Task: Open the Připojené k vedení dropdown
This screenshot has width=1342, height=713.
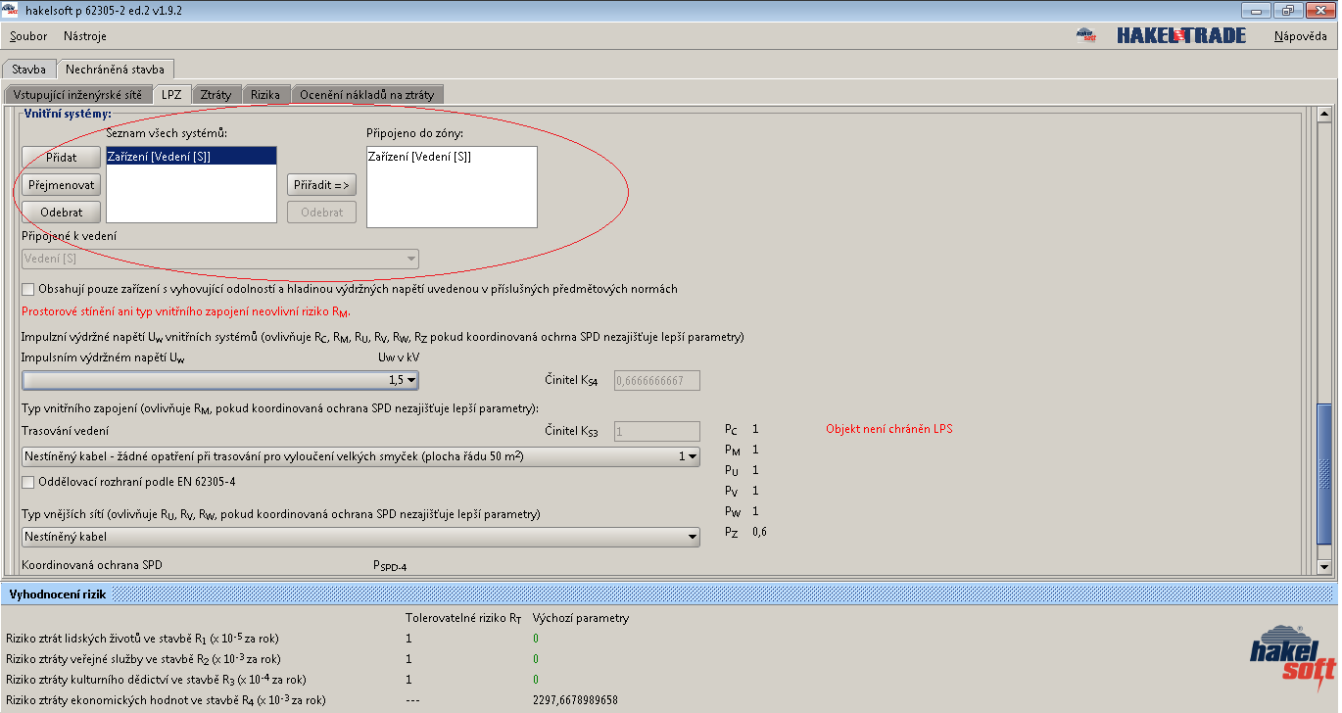Action: [220, 260]
